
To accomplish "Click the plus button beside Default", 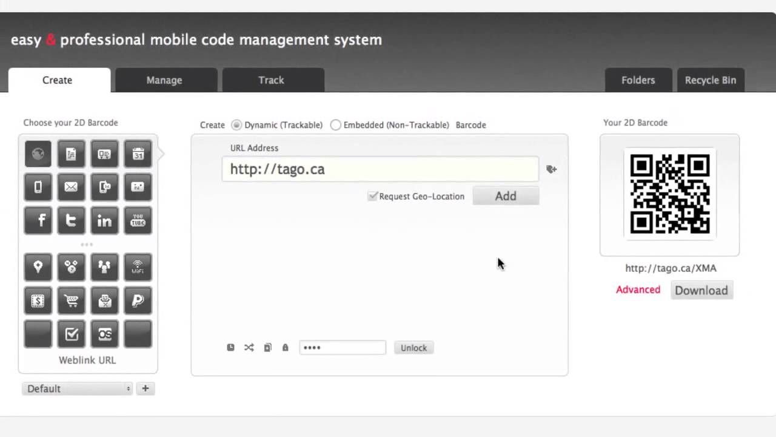I will pyautogui.click(x=145, y=388).
